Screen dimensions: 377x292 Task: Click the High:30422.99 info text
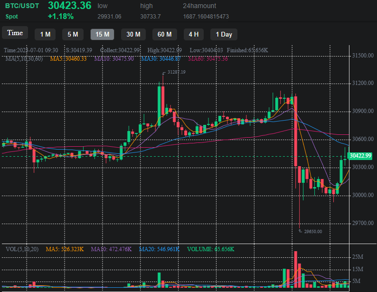[x=165, y=50]
